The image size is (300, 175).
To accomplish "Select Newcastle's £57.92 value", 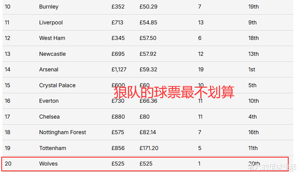I will 148,54.
